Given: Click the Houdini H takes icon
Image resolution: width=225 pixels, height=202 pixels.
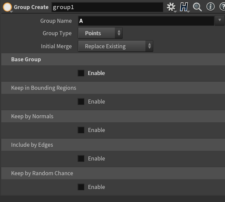Looking at the screenshot, I should 184,7.
